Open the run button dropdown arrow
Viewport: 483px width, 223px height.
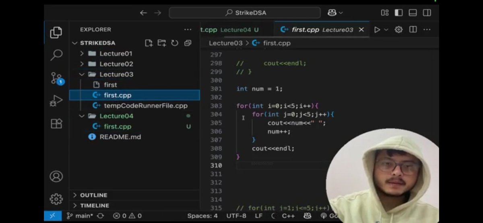coord(386,30)
